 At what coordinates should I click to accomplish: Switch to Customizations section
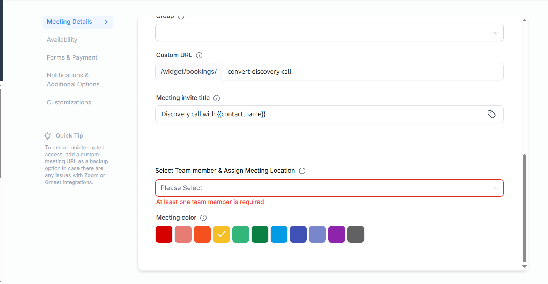[69, 102]
